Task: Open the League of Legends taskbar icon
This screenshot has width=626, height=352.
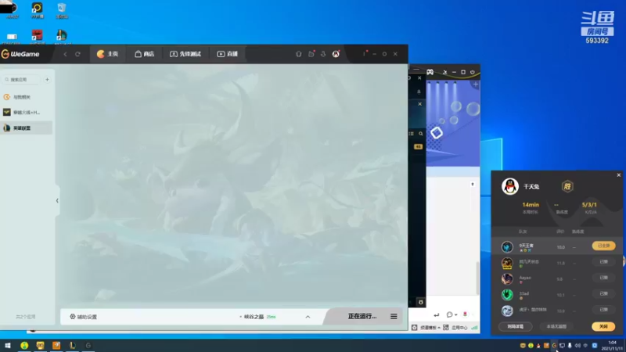Action: click(72, 346)
